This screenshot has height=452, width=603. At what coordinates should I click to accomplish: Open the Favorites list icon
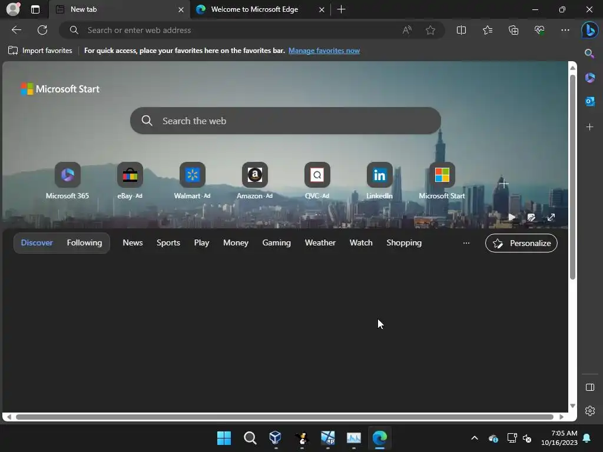click(x=487, y=30)
